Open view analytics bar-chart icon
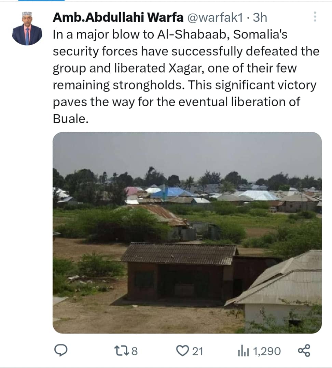 (241, 350)
